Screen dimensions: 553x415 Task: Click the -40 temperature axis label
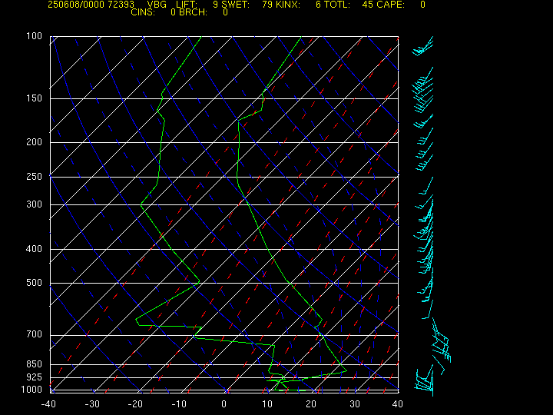tap(48, 404)
